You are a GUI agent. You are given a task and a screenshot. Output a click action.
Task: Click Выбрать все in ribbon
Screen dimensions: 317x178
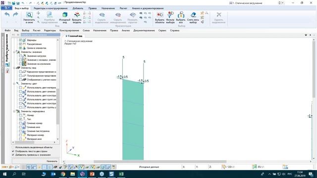[180, 18]
